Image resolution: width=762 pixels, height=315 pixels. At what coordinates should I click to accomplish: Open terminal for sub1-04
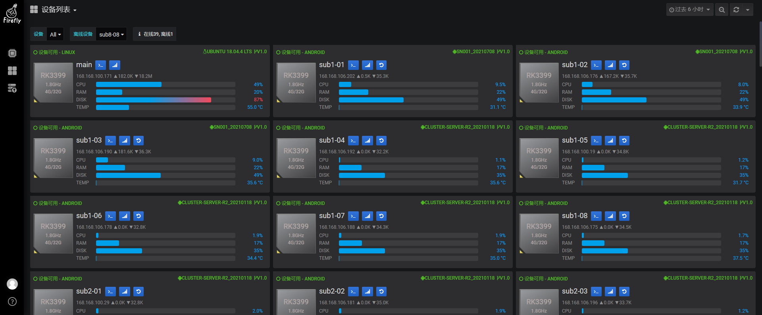click(x=353, y=141)
